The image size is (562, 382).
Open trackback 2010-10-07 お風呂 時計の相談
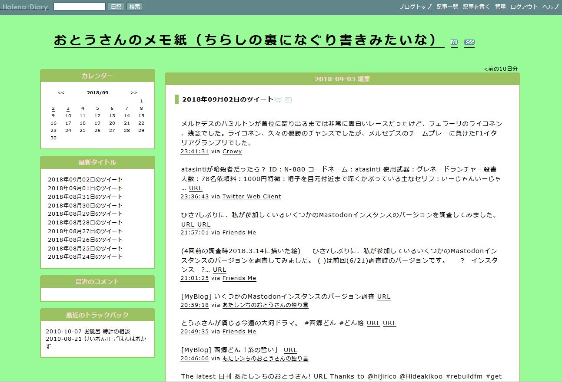pyautogui.click(x=88, y=331)
